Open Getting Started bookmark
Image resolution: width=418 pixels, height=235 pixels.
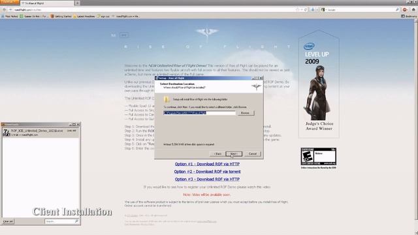click(61, 16)
